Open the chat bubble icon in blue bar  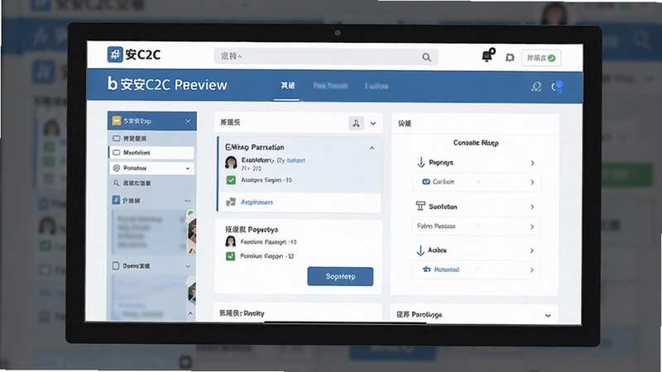557,87
